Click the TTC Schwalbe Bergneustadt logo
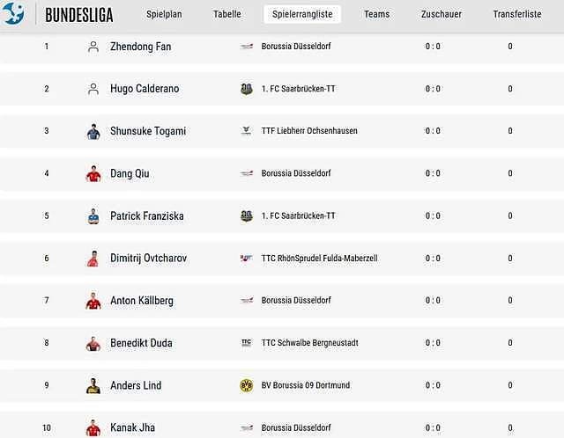This screenshot has width=564, height=438. (x=247, y=343)
